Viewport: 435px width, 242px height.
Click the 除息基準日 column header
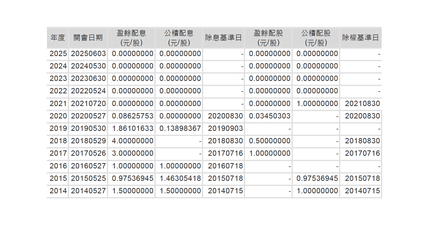tap(223, 38)
